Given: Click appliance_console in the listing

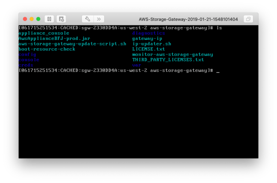Looking at the screenshot, I should [44, 33].
